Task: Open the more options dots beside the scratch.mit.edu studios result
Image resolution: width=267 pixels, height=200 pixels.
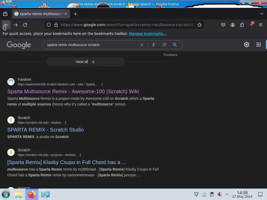Action: coord(65,123)
